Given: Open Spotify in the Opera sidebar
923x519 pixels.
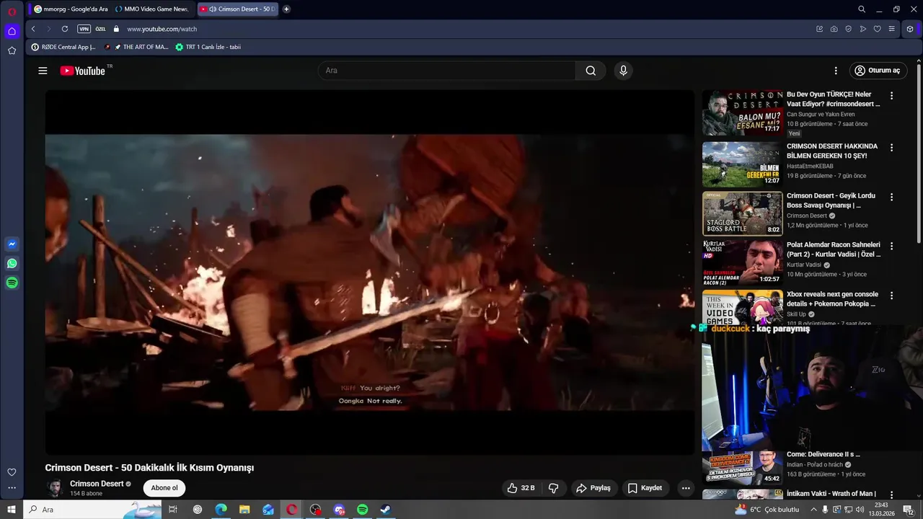Looking at the screenshot, I should tap(12, 283).
